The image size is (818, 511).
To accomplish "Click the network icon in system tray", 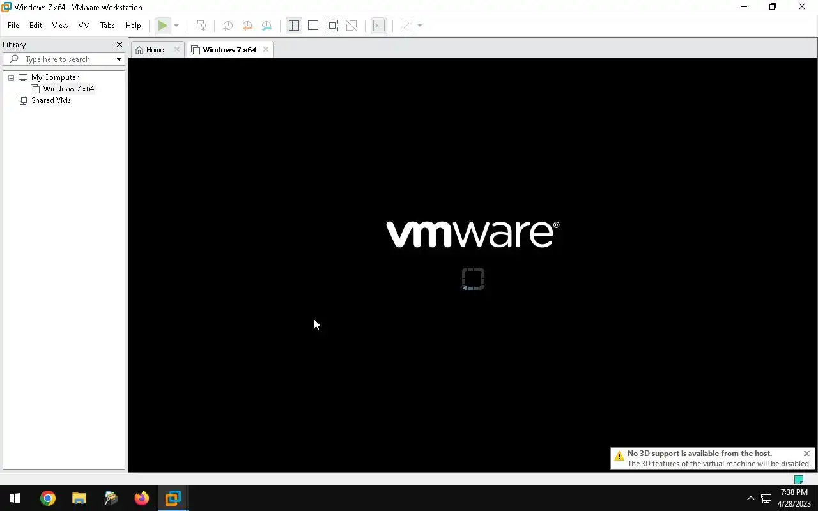I will point(766,498).
